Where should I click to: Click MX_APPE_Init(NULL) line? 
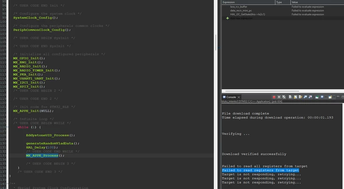tap(33, 111)
